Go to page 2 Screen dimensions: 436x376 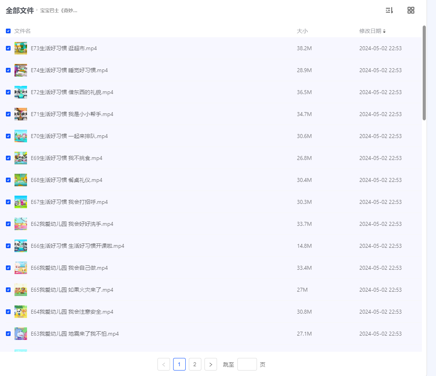[x=195, y=364]
